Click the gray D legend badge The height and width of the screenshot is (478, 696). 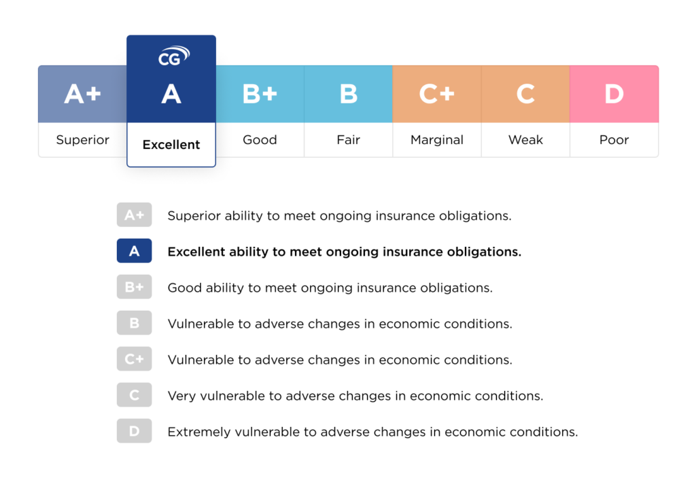[134, 432]
